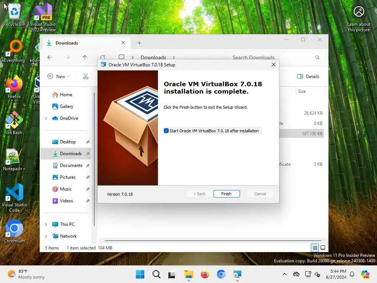
Task: Click the search magnifier in Explorer
Action: [317, 57]
